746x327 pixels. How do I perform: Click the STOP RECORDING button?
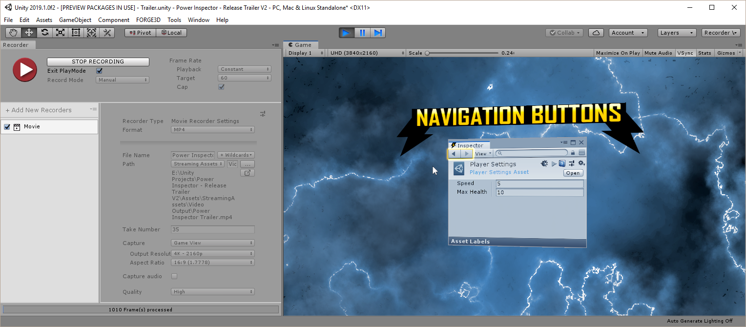(x=98, y=62)
